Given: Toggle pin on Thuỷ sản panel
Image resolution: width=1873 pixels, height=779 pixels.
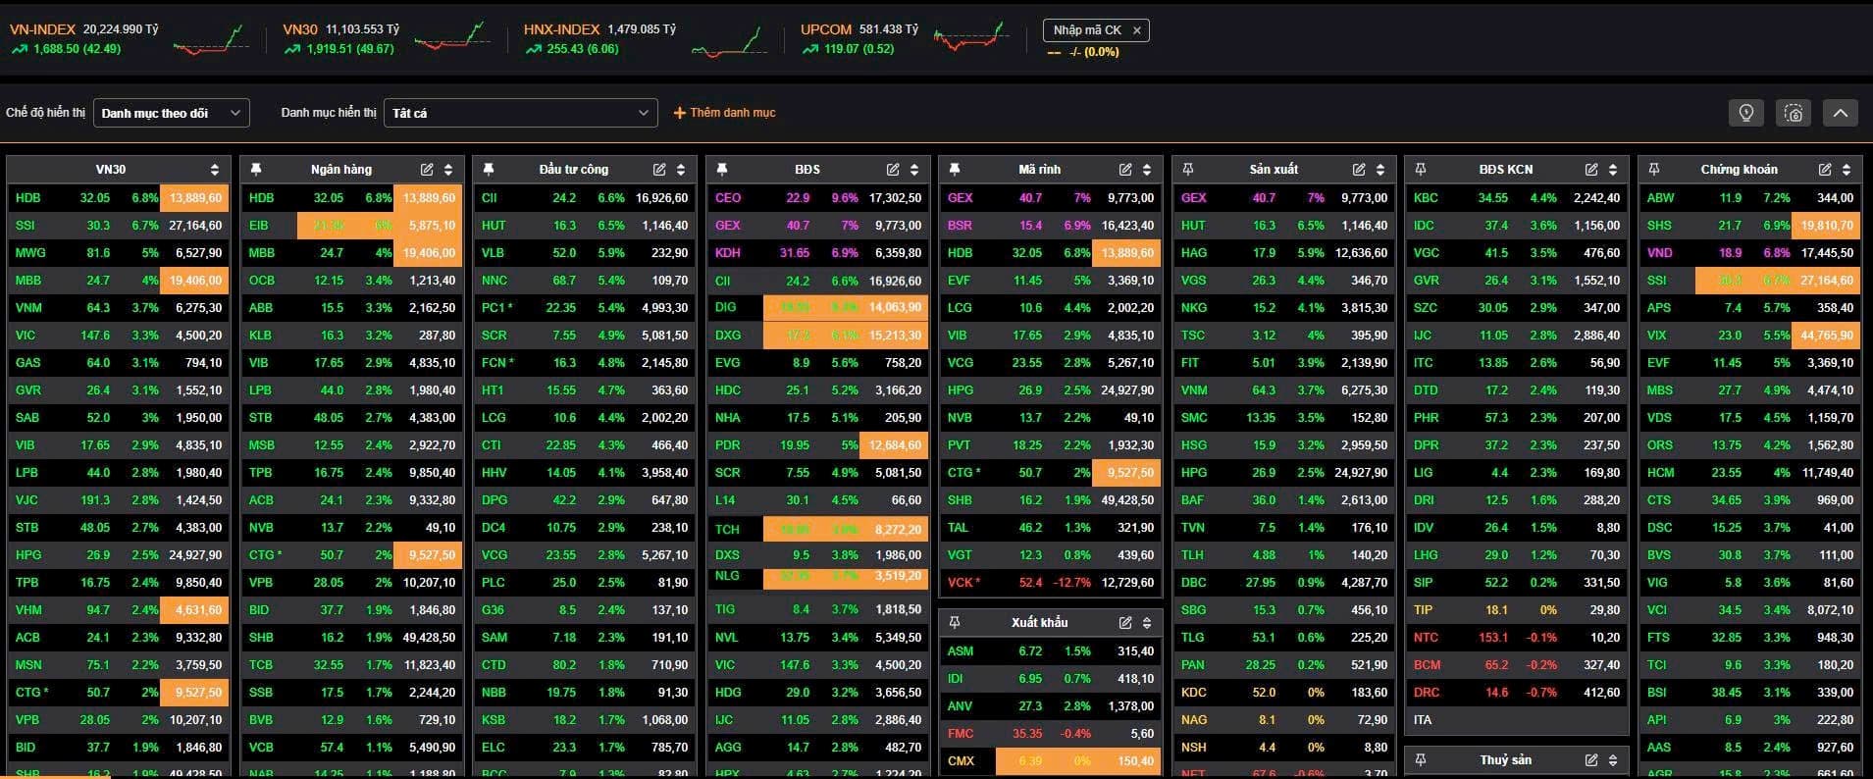Looking at the screenshot, I should (1420, 760).
